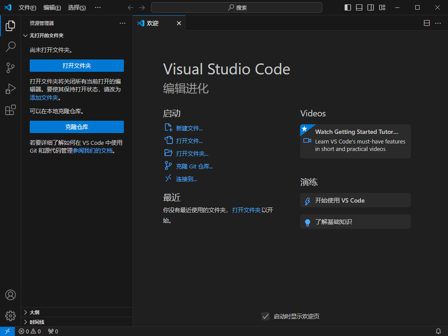Open 开始使用 VS Code walkthrough

(x=355, y=200)
